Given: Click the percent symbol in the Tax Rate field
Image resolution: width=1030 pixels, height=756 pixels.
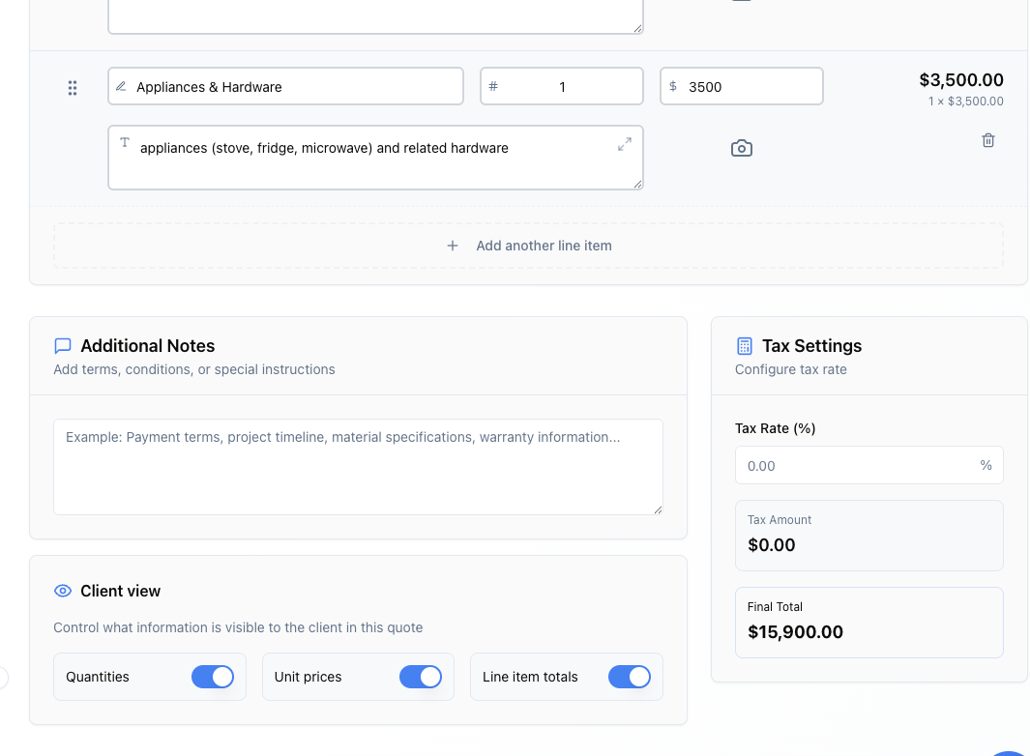Looking at the screenshot, I should tap(986, 465).
